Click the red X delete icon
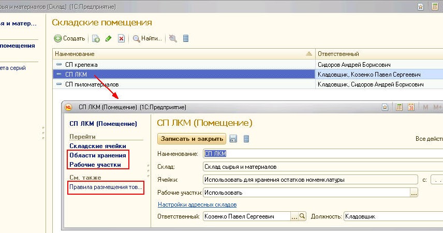The image size is (443, 233). click(x=121, y=38)
